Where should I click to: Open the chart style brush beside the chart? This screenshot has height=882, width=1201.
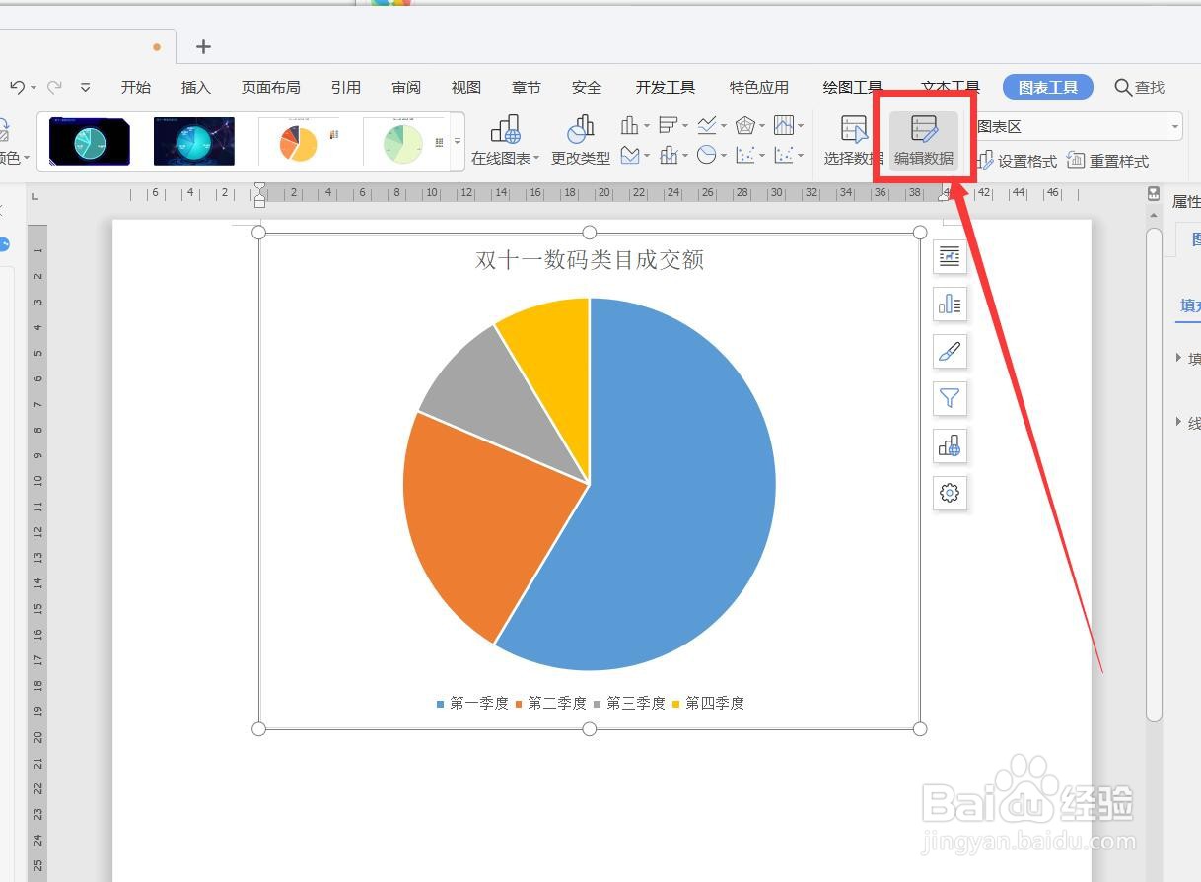949,351
